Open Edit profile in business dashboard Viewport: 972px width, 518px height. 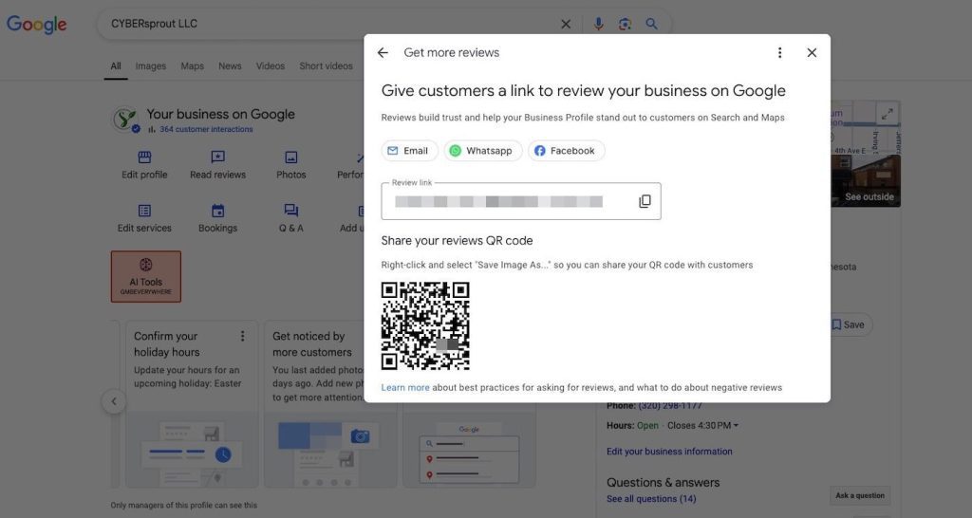[144, 165]
